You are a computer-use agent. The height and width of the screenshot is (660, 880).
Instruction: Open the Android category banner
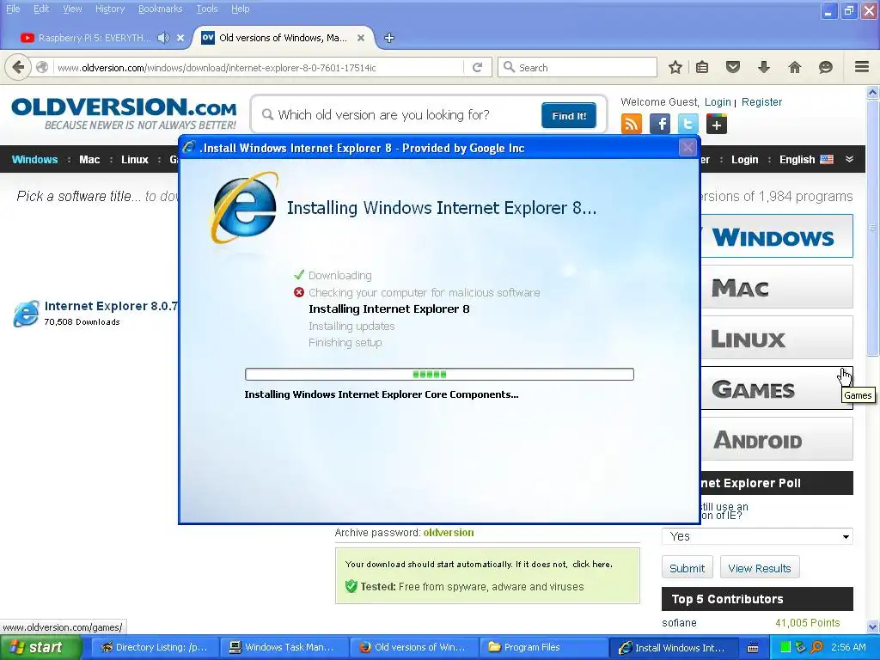tap(777, 439)
